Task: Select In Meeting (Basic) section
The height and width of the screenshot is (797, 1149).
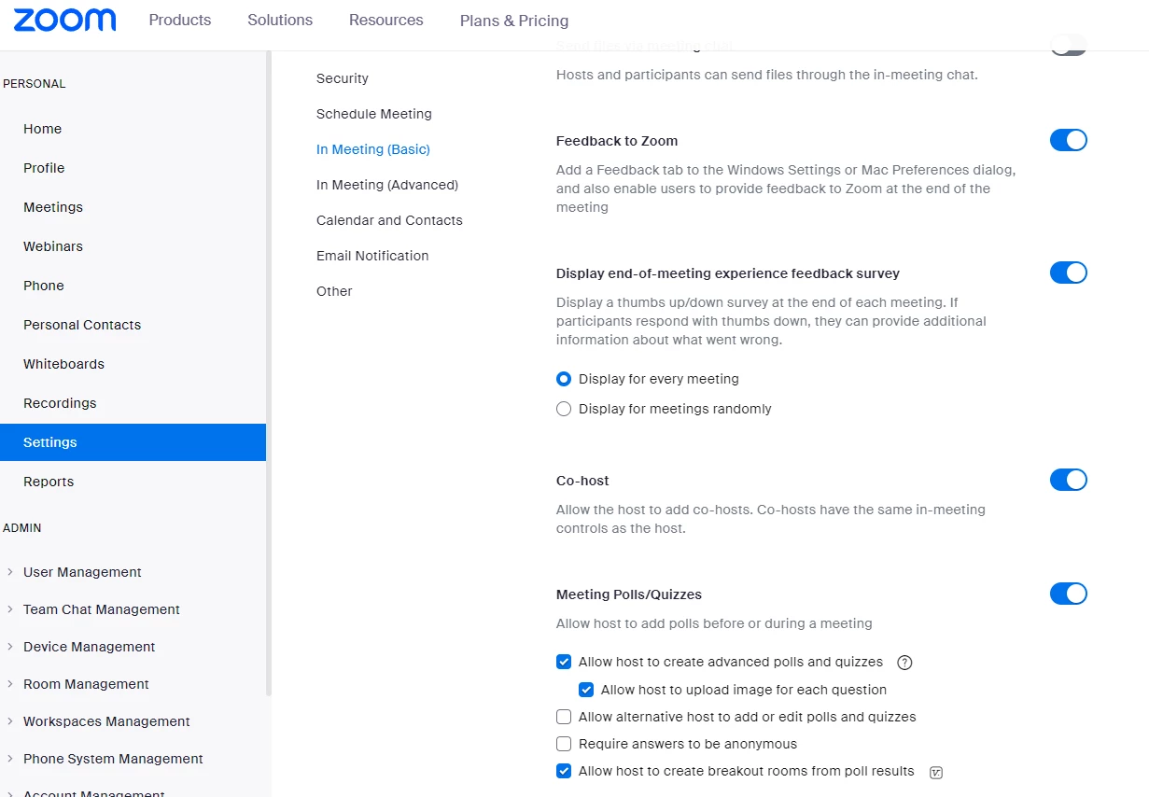Action: coord(373,149)
